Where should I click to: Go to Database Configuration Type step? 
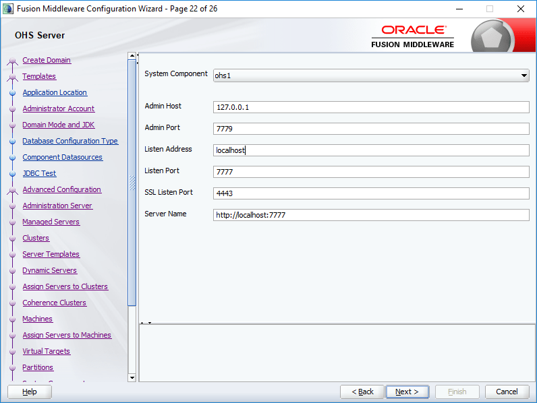click(x=70, y=141)
